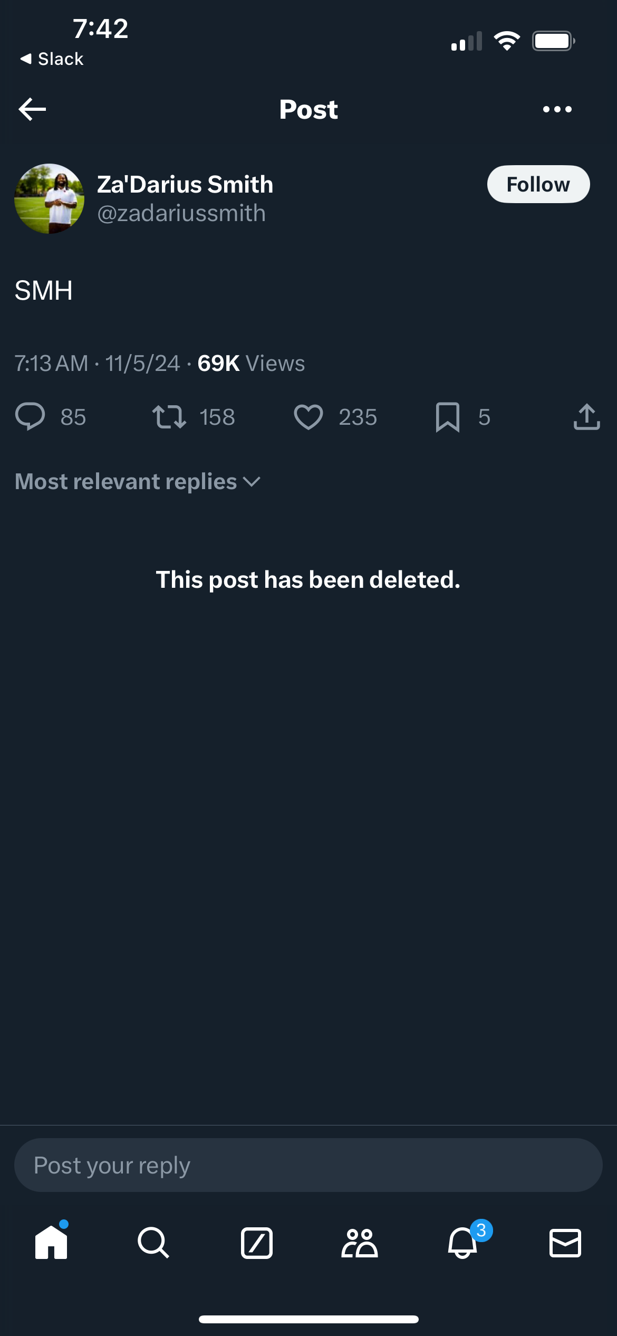Tap the 69K Views count

click(x=251, y=363)
